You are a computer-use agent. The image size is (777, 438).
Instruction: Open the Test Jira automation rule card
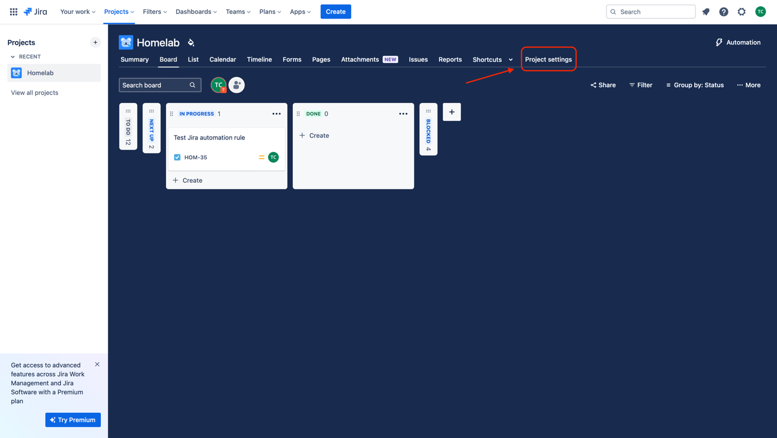pyautogui.click(x=227, y=149)
